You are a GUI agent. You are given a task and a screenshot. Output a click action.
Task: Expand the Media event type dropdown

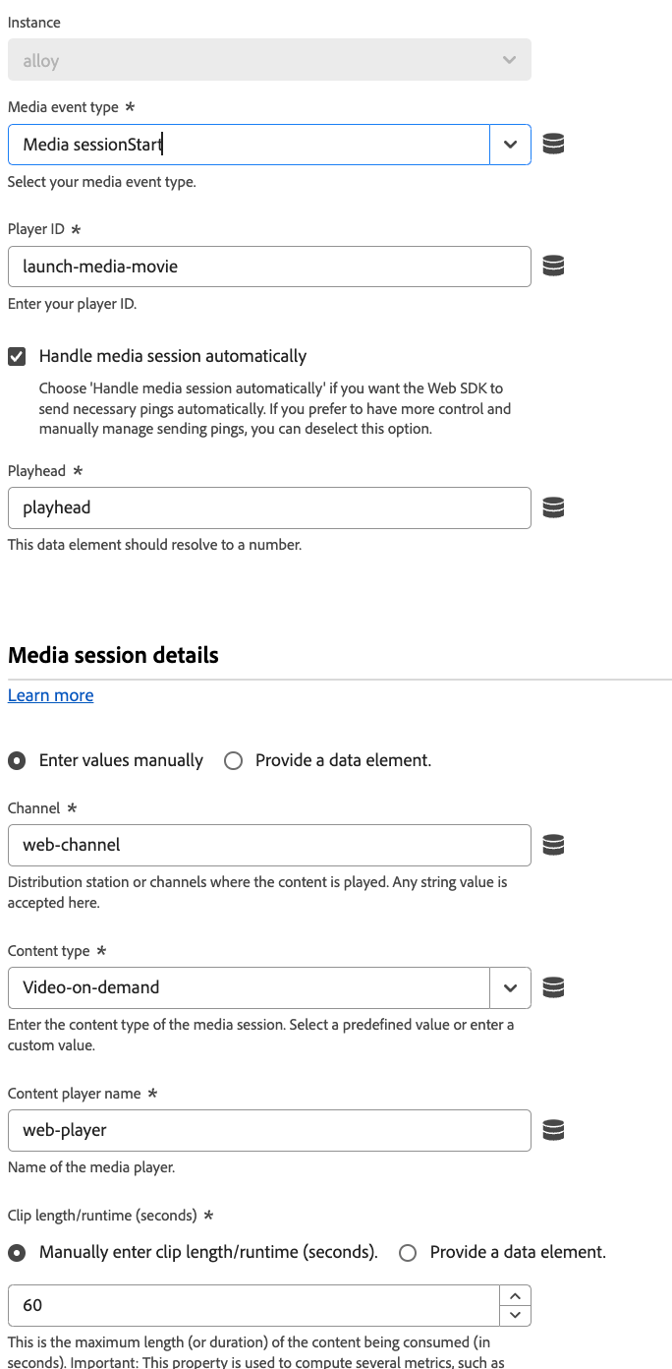click(x=510, y=145)
